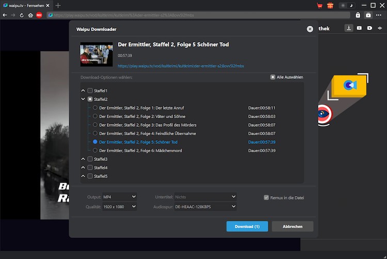Check the Staffel1 checkbox
This screenshot has width=387, height=259.
[x=90, y=90]
